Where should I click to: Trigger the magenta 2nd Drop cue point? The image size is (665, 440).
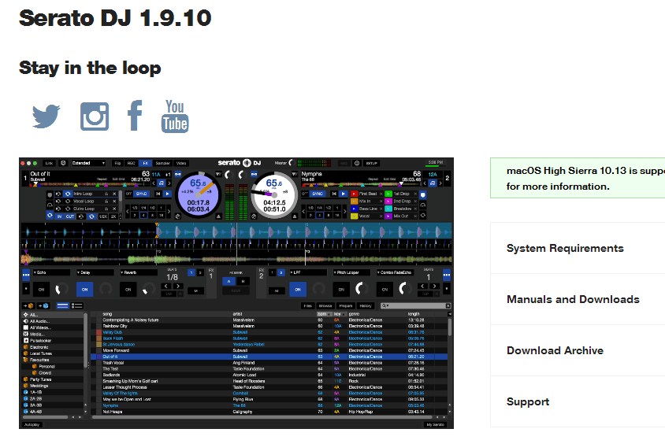coord(388,202)
